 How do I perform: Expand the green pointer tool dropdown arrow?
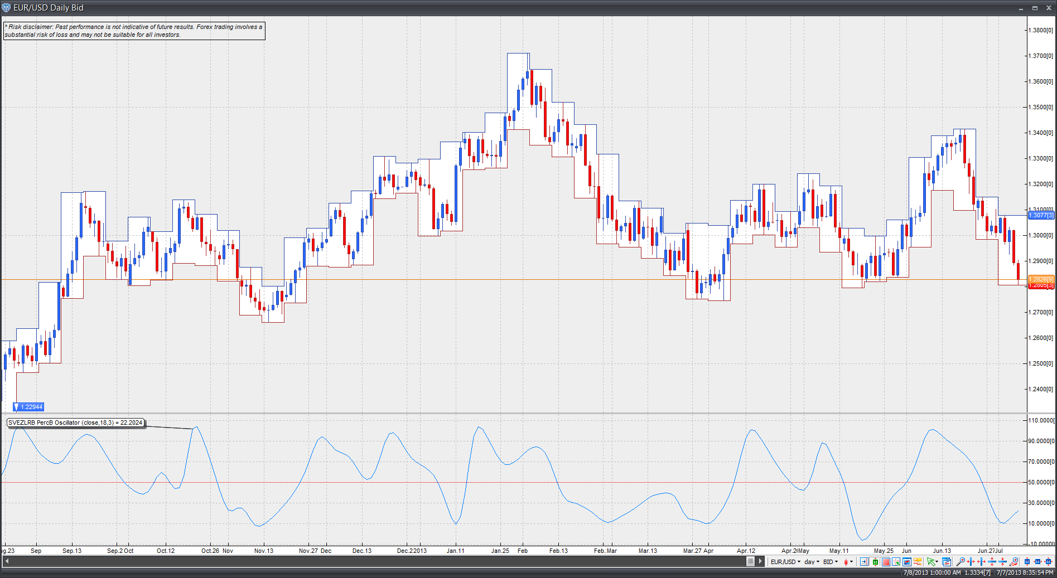937,562
